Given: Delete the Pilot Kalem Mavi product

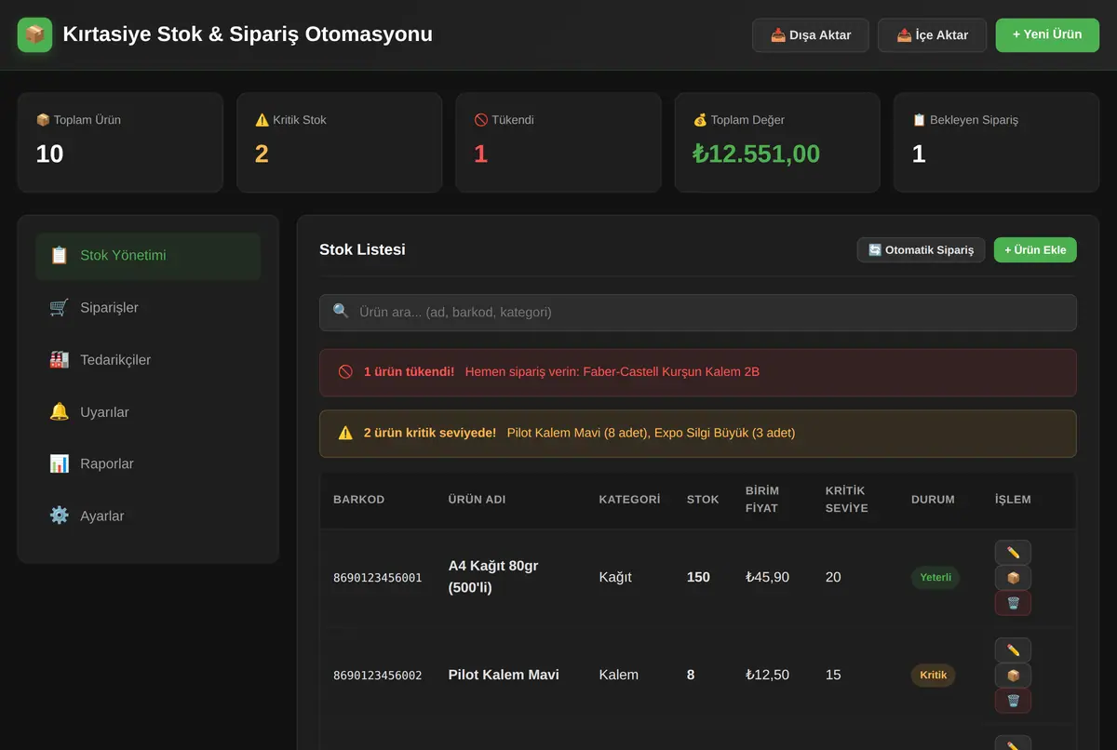Looking at the screenshot, I should [x=1013, y=701].
